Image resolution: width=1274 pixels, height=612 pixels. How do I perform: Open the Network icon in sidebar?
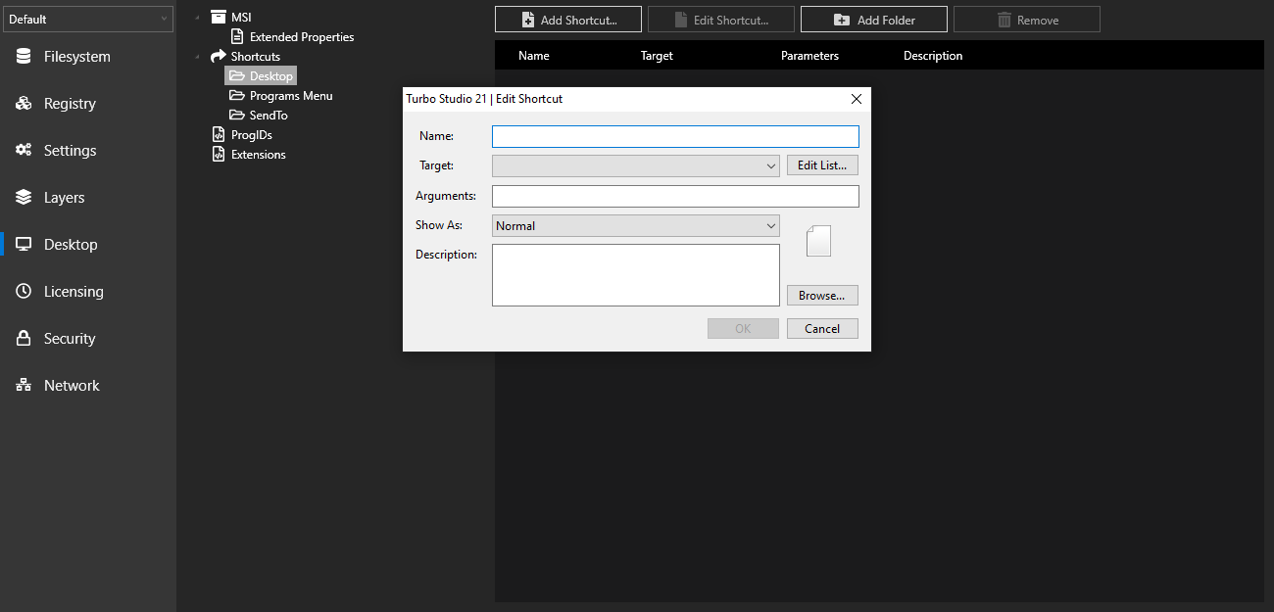[24, 386]
